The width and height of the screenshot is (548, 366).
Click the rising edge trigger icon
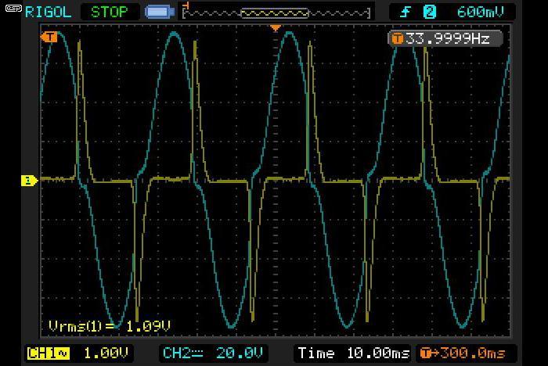pyautogui.click(x=405, y=13)
